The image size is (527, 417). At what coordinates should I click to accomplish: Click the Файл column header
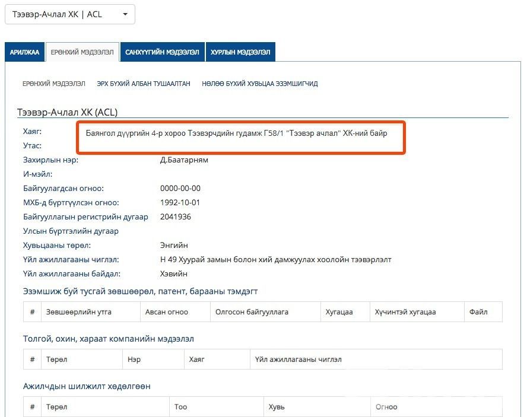(x=478, y=312)
